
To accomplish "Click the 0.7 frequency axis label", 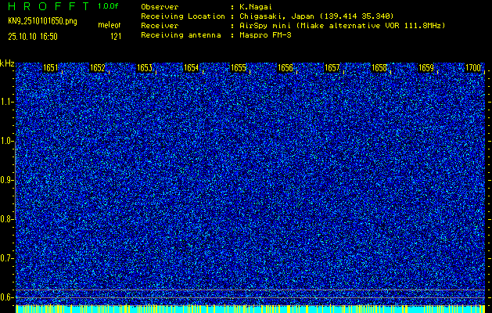I will [x=7, y=258].
